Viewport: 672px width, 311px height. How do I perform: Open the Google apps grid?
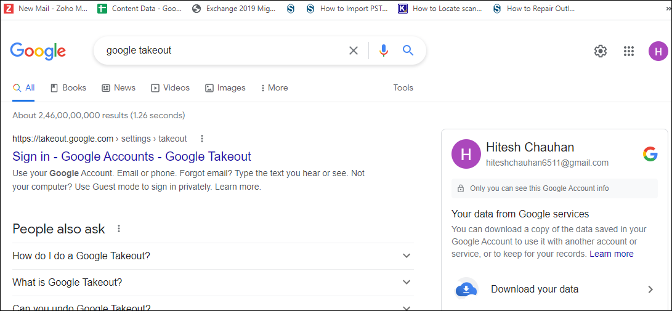(x=628, y=51)
